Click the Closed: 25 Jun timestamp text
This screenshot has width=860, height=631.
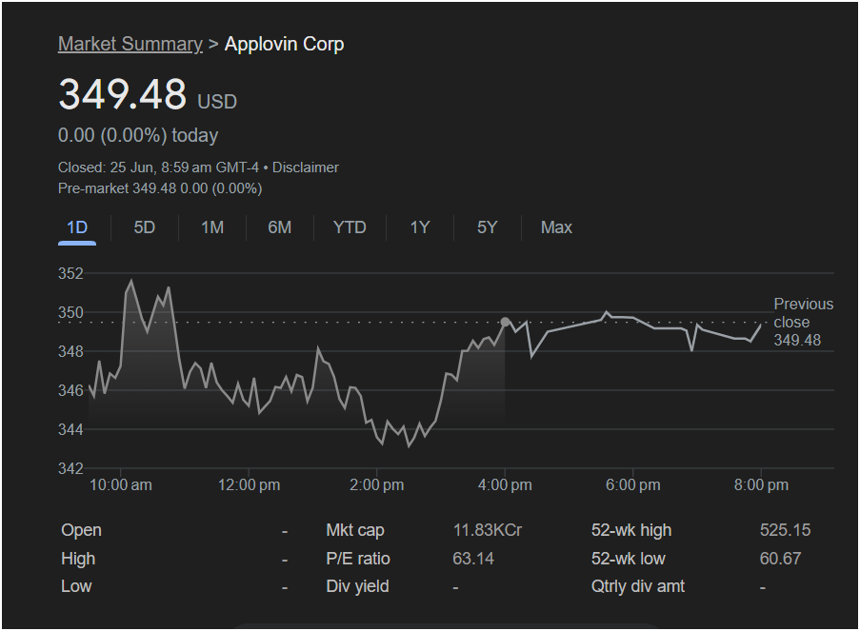pyautogui.click(x=158, y=168)
